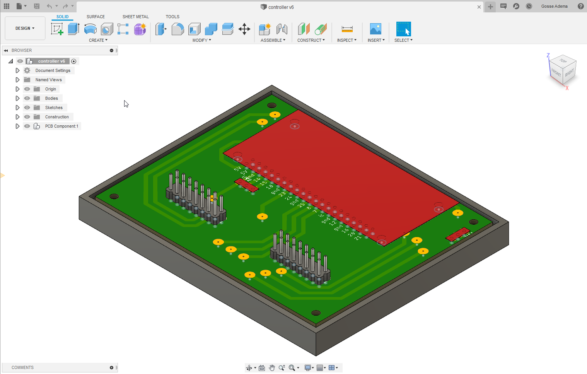The width and height of the screenshot is (587, 374).
Task: Click the ViewCube TOP face
Action: pos(563,61)
